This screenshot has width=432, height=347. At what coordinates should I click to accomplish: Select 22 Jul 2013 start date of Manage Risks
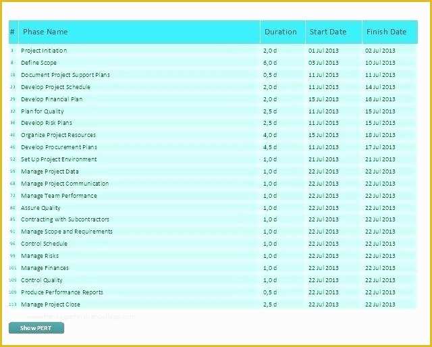[323, 256]
